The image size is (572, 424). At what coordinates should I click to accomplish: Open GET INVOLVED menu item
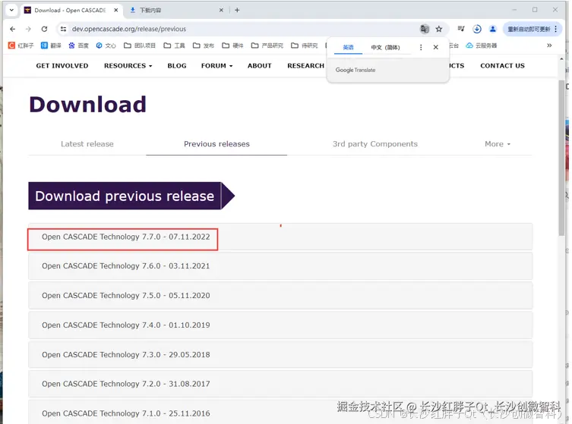point(62,65)
